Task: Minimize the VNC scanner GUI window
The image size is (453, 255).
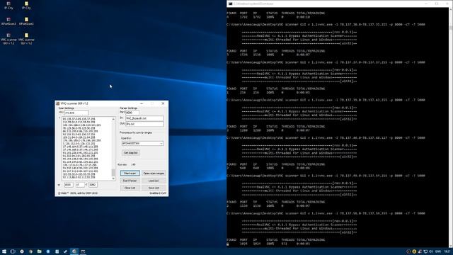Action: pyautogui.click(x=142, y=103)
